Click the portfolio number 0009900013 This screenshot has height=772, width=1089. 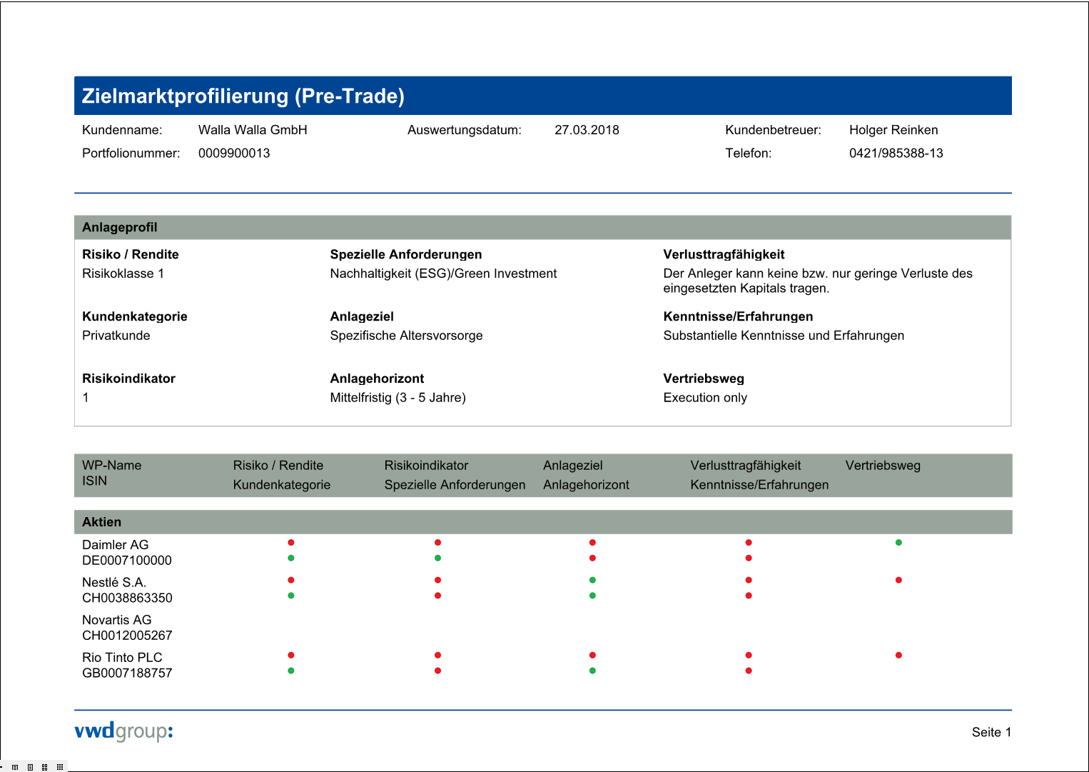coord(234,154)
